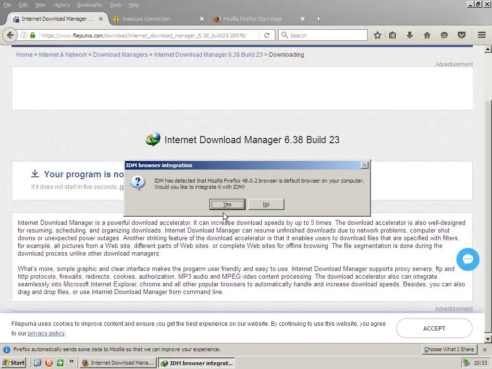Viewport: 492px width, 369px height.
Task: Click the IDM globe logo beside title
Action: [153, 139]
